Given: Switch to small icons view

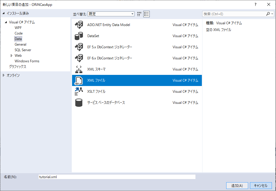Looking at the screenshot, I should tap(139, 14).
